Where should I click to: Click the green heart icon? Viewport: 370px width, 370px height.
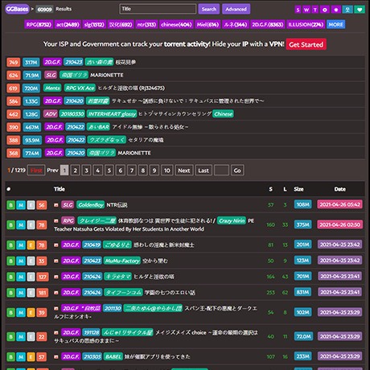coord(360,10)
